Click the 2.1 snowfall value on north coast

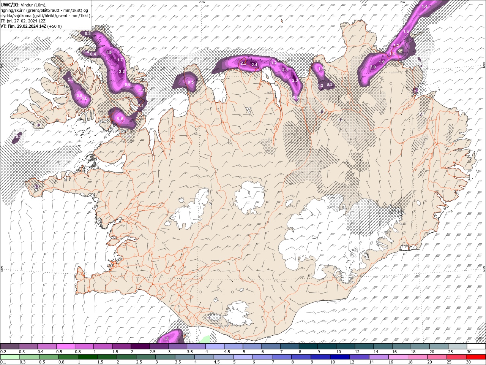[285, 70]
